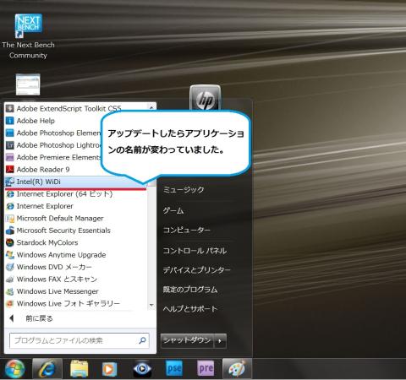Open the window-thumbnail desktop icon below Next Bench
The width and height of the screenshot is (406, 380).
click(x=28, y=84)
